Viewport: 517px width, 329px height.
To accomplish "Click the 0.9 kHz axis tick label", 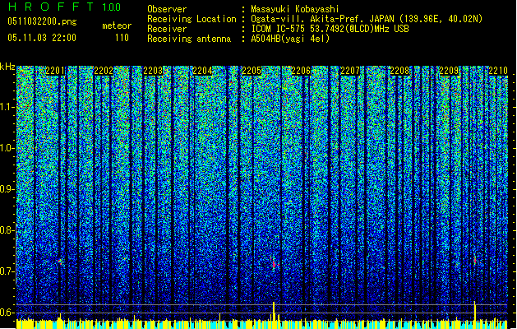I will (x=7, y=189).
